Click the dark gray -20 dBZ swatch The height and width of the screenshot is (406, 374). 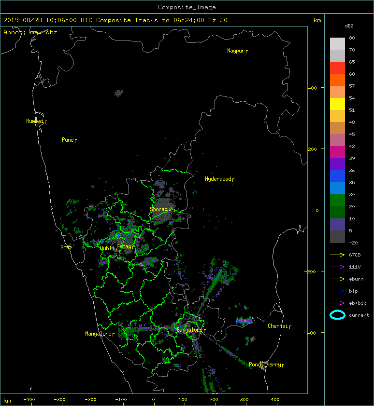[337, 237]
